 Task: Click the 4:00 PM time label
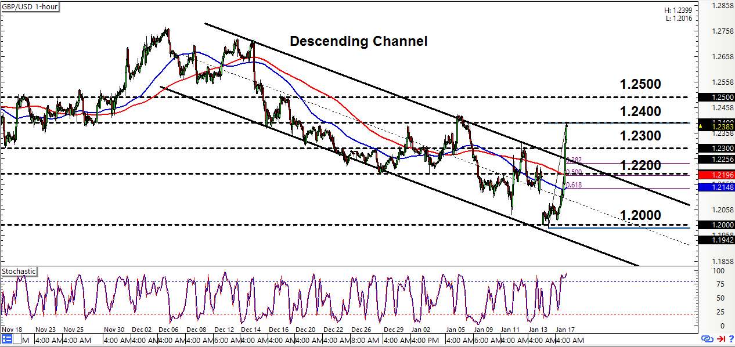click(425, 339)
